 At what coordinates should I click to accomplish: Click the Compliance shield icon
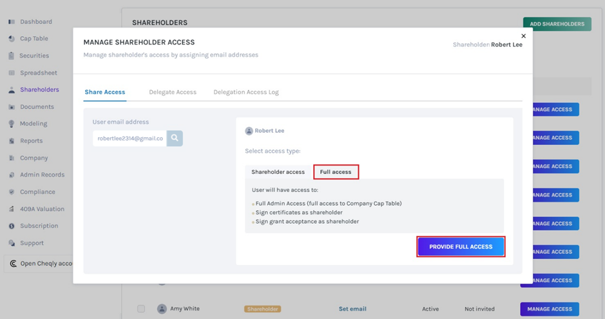(12, 191)
